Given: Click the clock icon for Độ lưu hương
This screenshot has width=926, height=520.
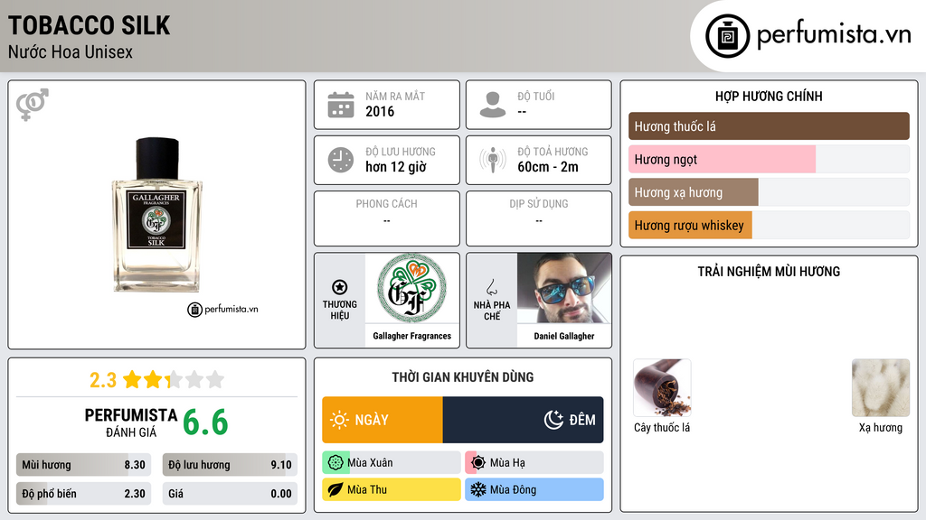Looking at the screenshot, I should tap(341, 160).
